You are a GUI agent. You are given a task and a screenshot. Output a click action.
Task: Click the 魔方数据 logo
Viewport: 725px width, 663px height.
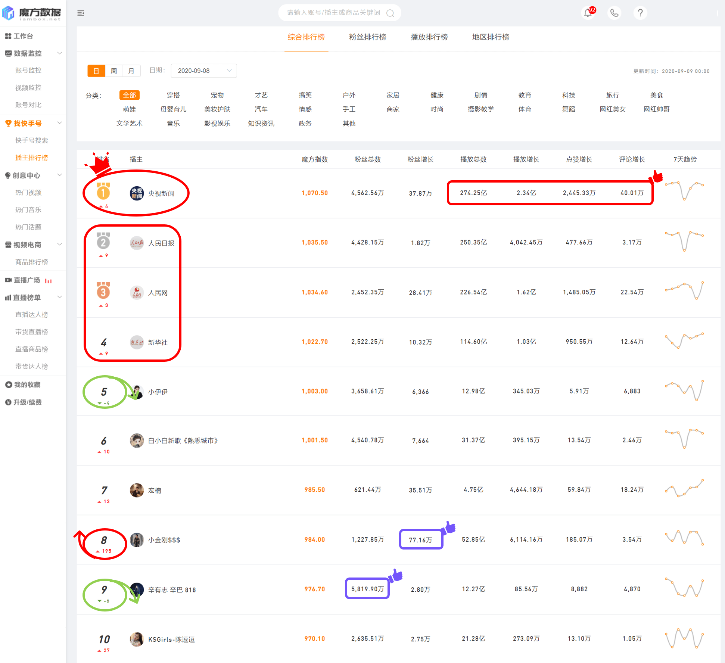coord(32,13)
